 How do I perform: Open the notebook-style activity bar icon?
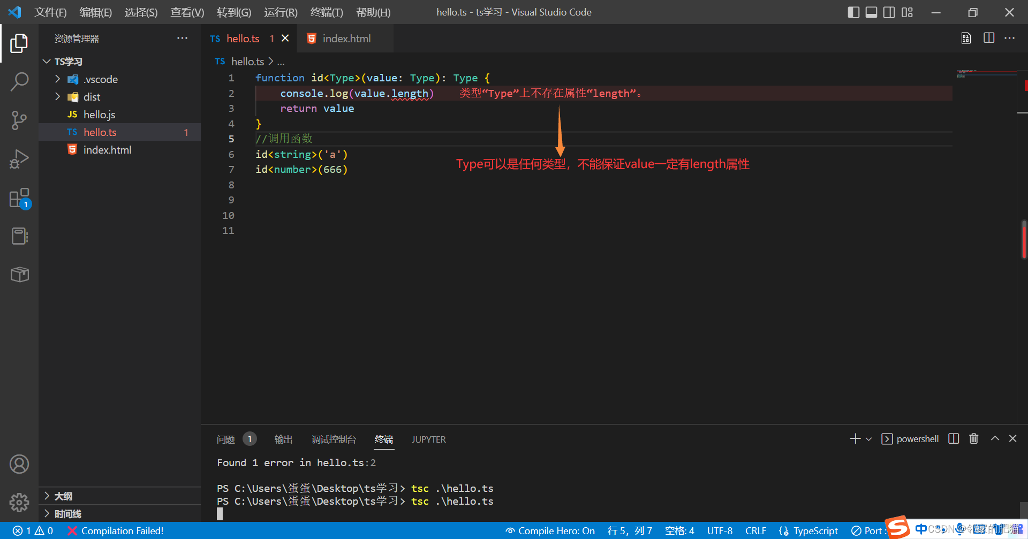click(19, 236)
